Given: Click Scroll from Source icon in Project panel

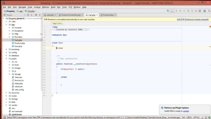Looking at the screenshot, I should [x=28, y=15].
